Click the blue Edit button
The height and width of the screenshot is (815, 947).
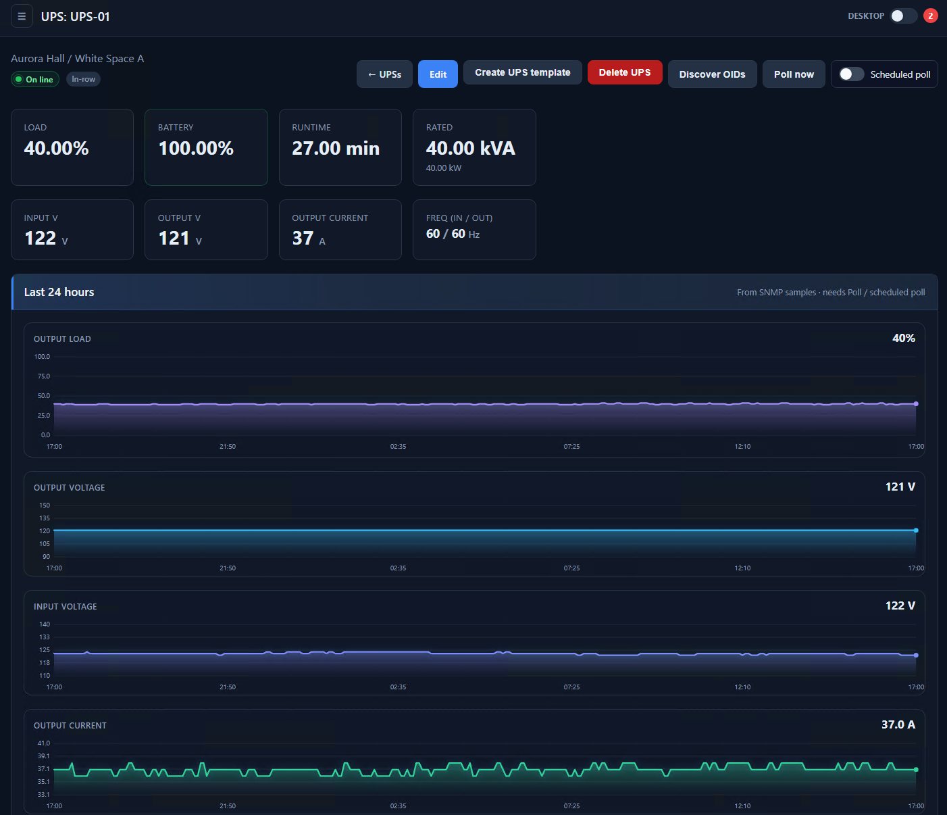(x=438, y=74)
